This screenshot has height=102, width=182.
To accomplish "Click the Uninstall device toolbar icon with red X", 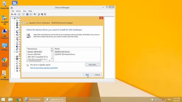I will pos(42,14).
